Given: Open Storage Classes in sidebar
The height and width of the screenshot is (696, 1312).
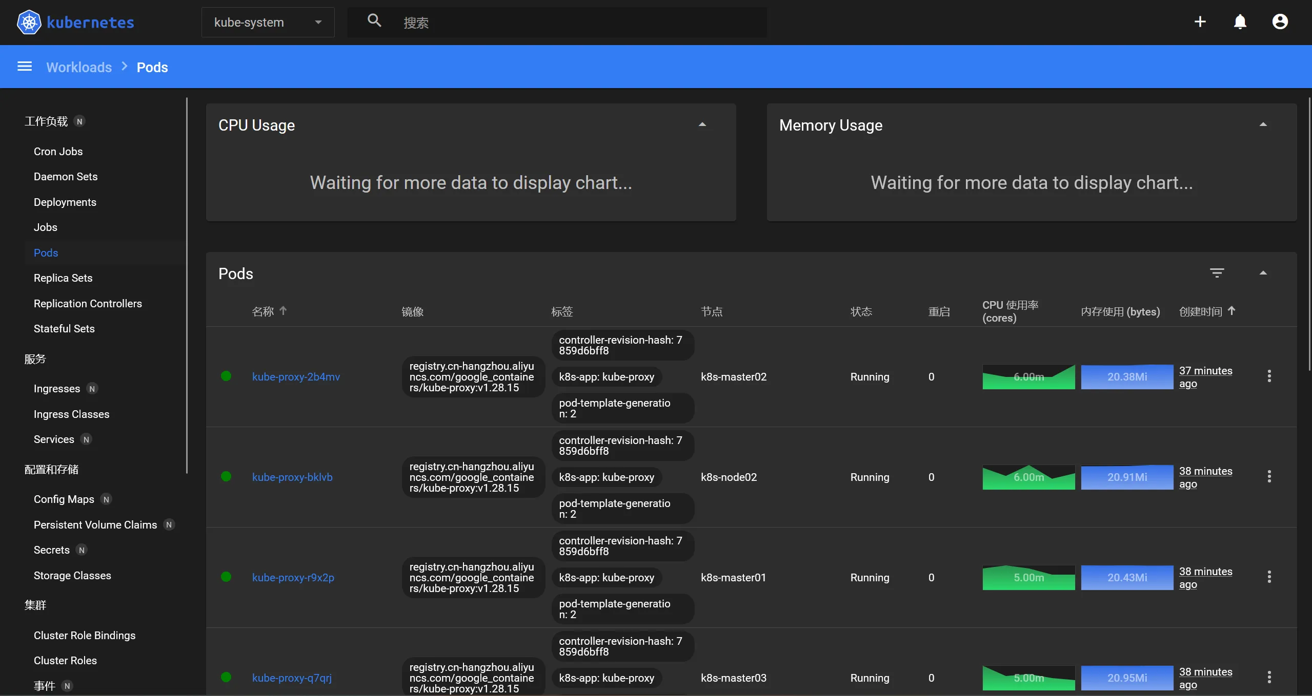Looking at the screenshot, I should click(x=72, y=576).
